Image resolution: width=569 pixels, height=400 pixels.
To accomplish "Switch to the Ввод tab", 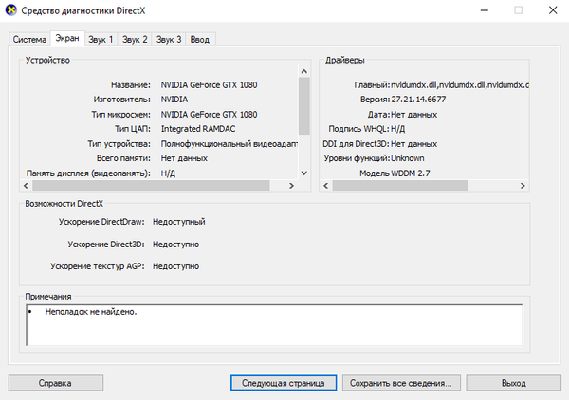I will pos(200,39).
